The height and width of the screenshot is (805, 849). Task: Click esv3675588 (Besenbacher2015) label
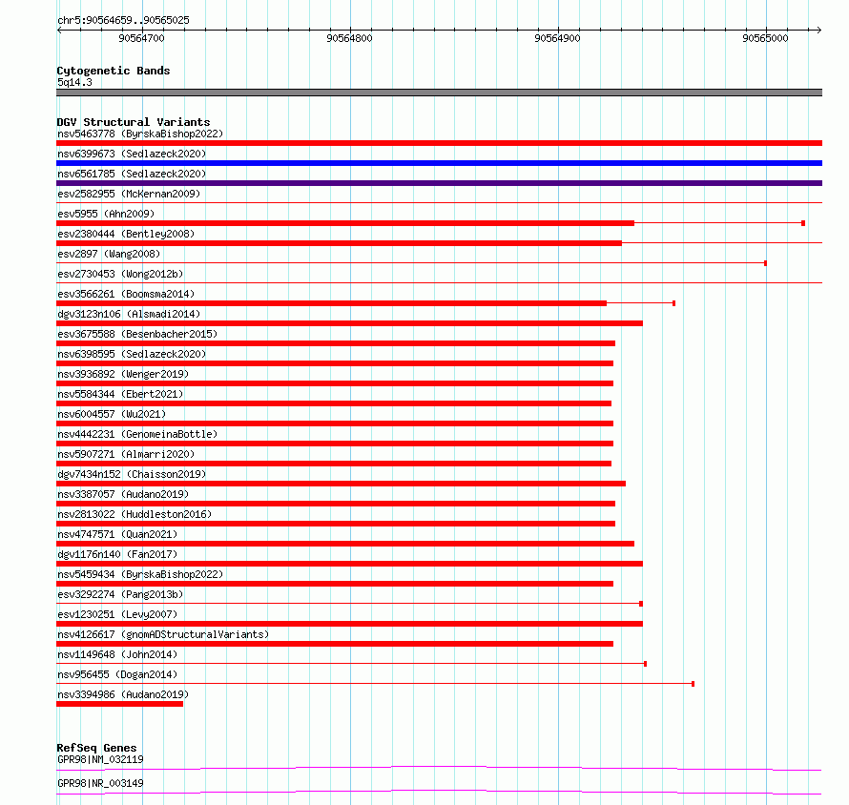point(137,334)
